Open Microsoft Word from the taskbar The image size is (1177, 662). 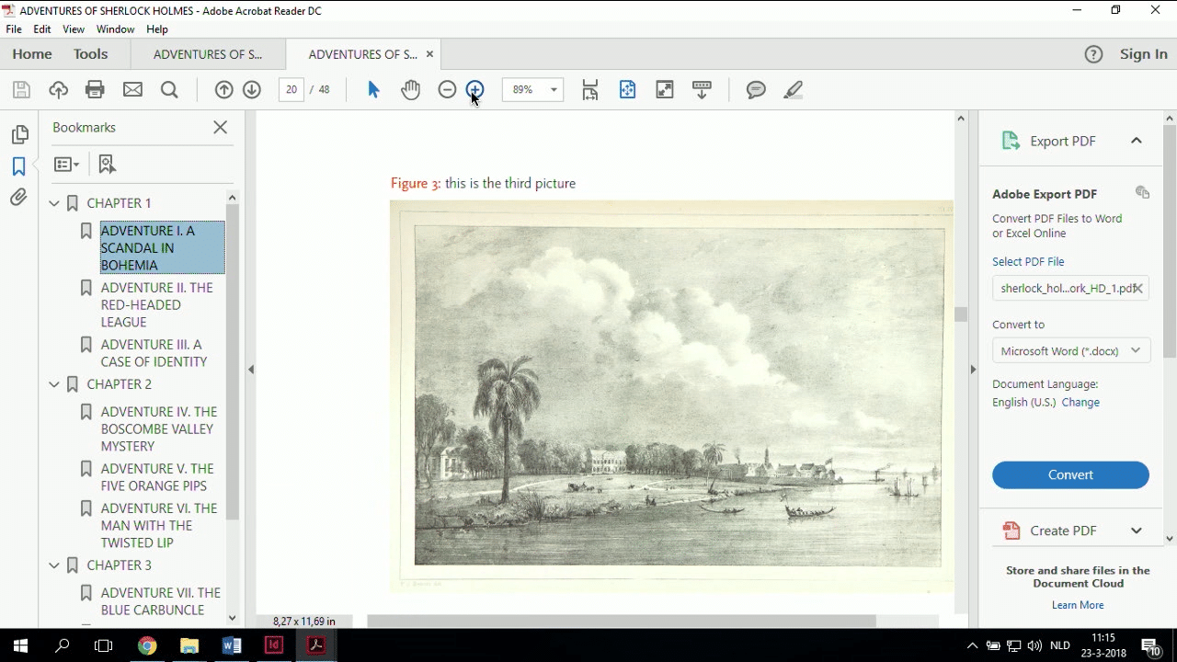(231, 645)
